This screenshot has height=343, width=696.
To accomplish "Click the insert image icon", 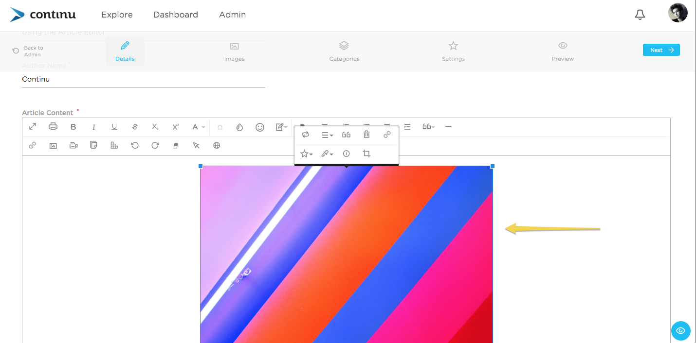I will (53, 145).
